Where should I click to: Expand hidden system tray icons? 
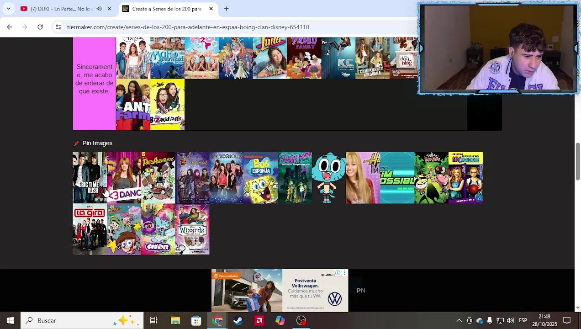click(x=459, y=320)
